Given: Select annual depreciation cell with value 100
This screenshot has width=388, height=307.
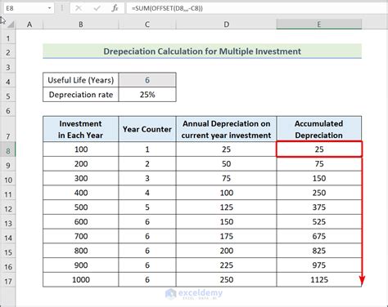Looking at the screenshot, I should click(x=226, y=193).
